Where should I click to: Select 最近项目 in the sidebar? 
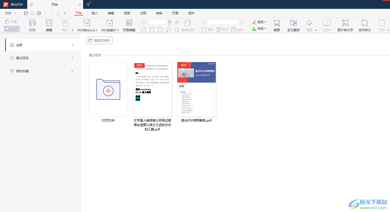[x=43, y=58]
